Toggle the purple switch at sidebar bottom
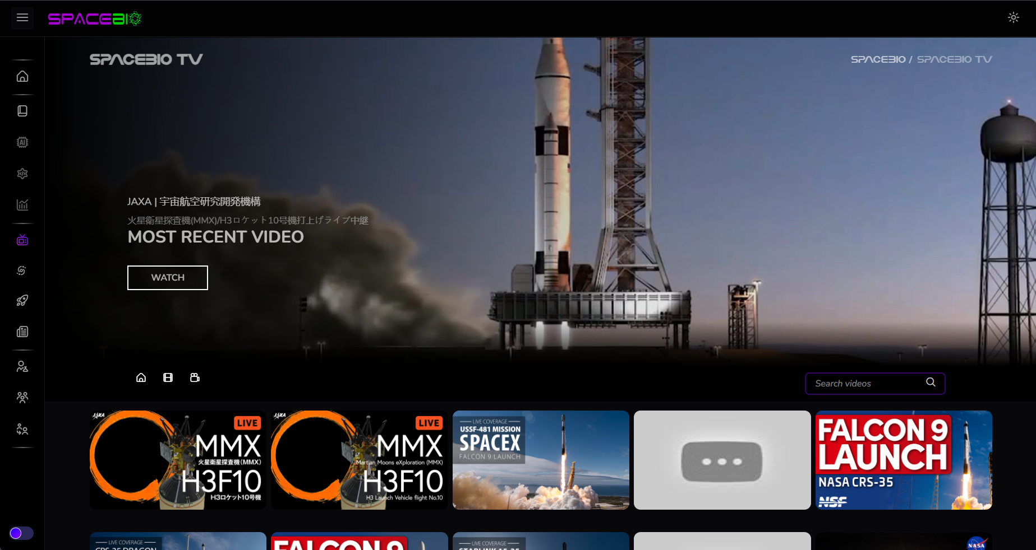The width and height of the screenshot is (1036, 550). (21, 533)
